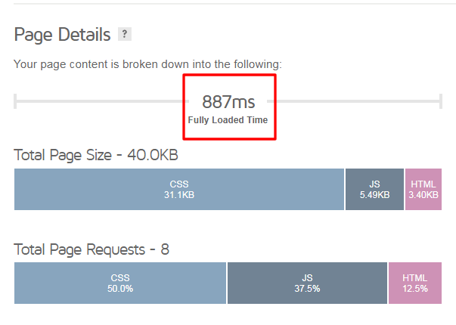Viewport: 456px width, 325px height.
Task: Click the HTML 12.5% requests segment
Action: point(415,283)
